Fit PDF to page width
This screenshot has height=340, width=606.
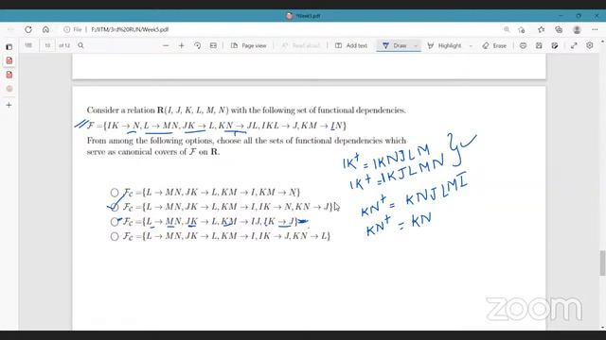coord(213,45)
